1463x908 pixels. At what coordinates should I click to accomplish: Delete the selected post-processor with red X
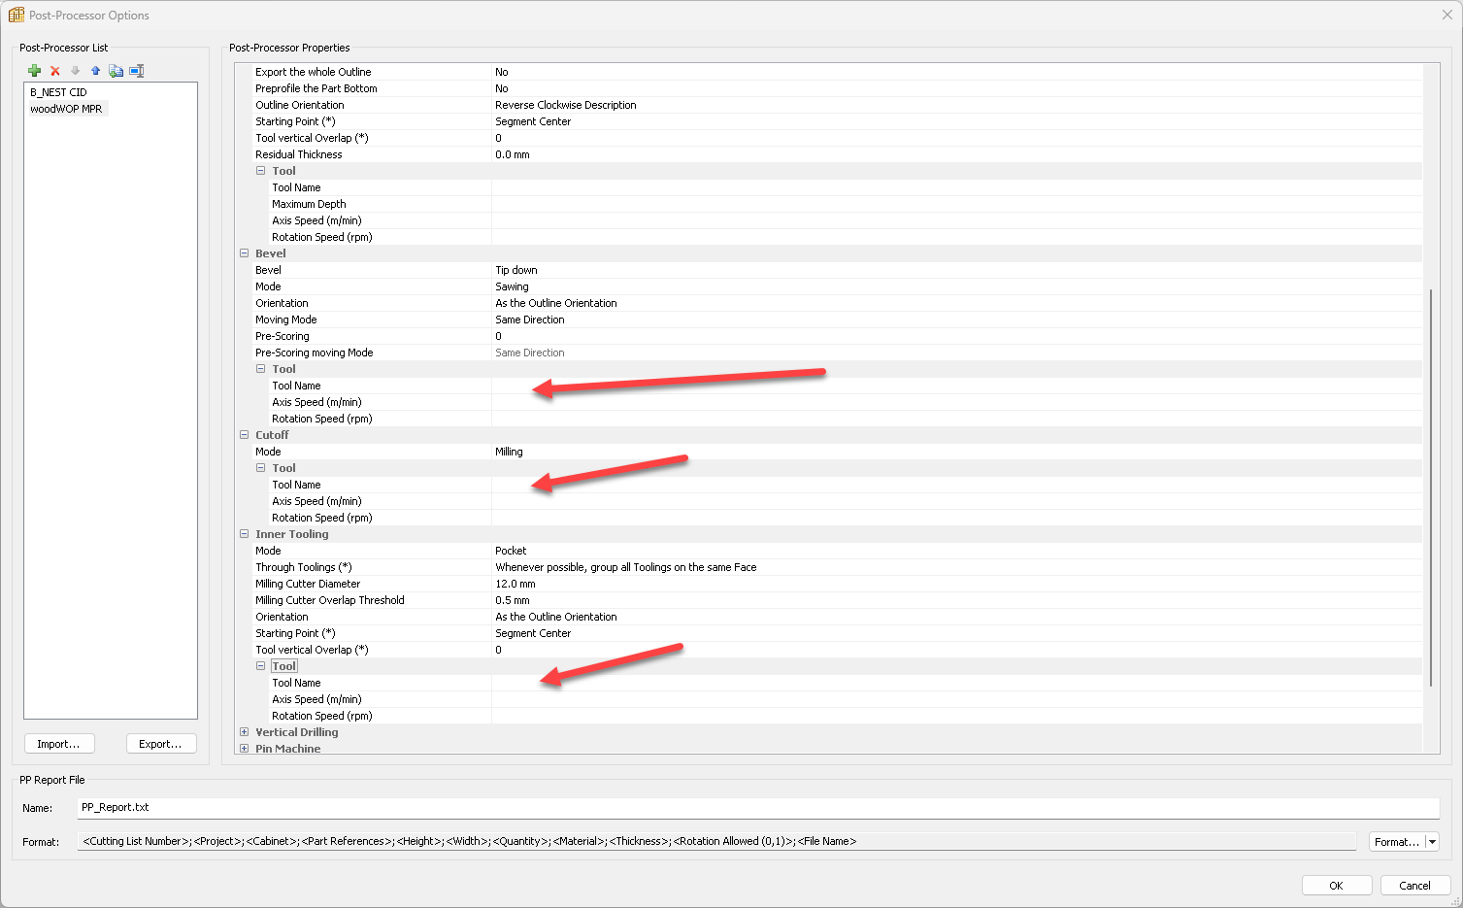pyautogui.click(x=55, y=71)
